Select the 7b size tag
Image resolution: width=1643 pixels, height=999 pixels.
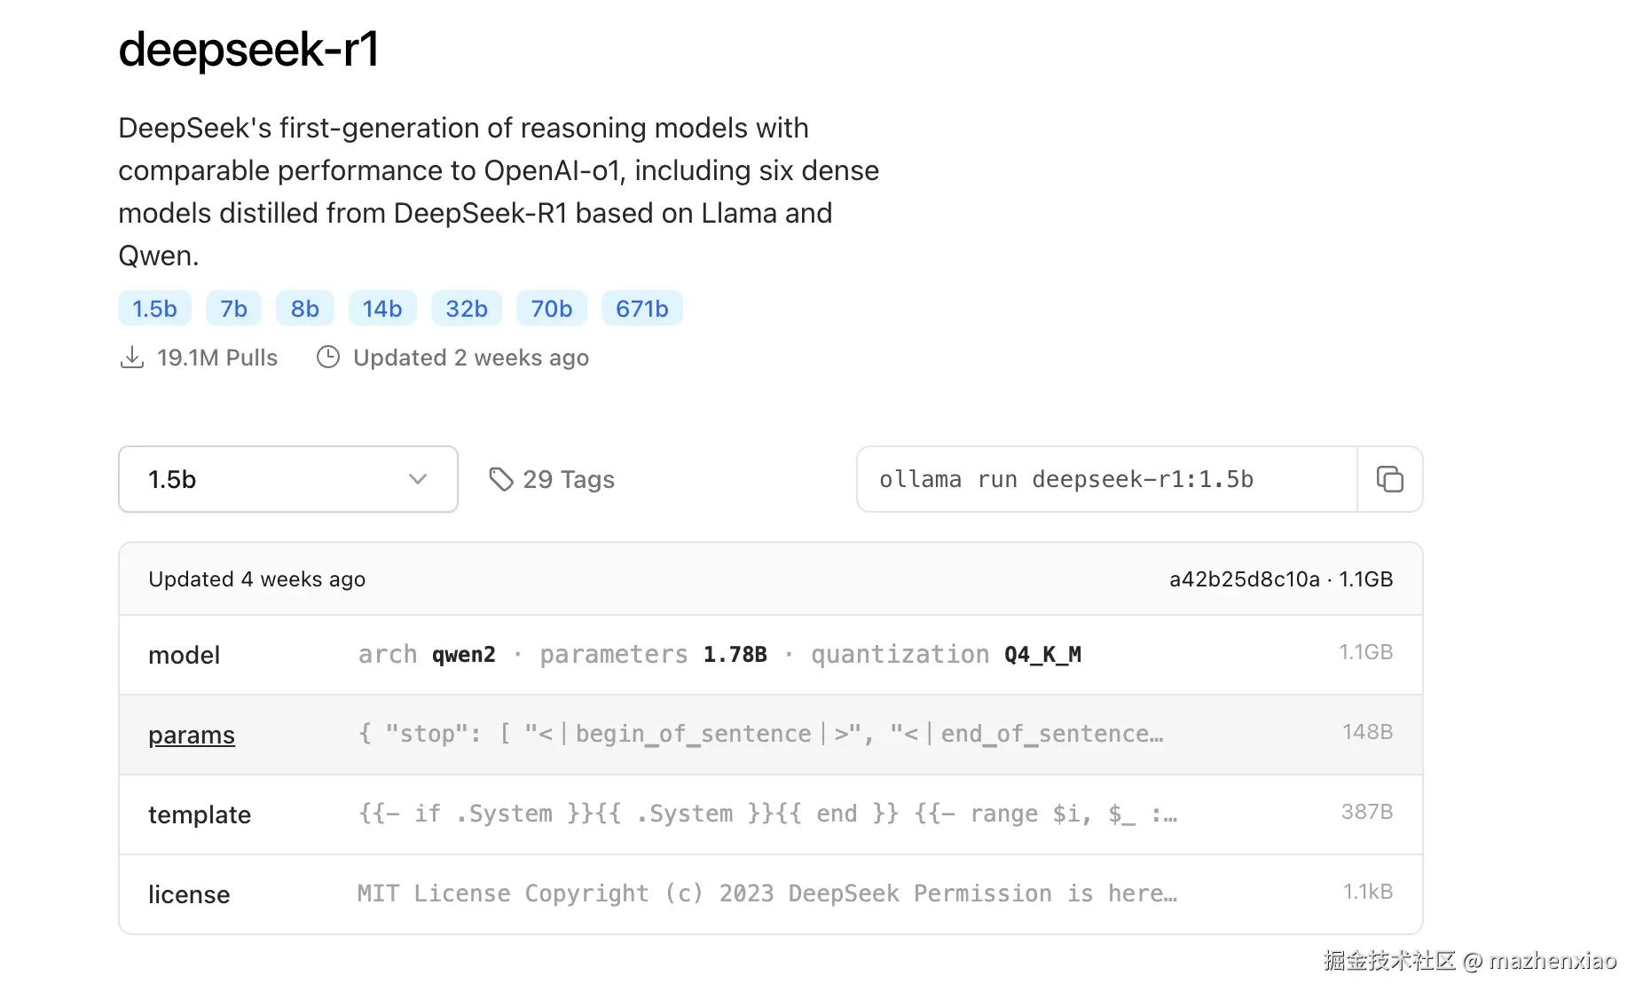[x=233, y=309]
